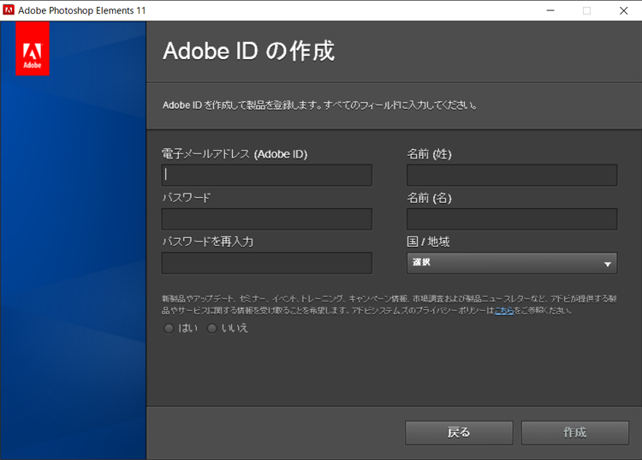Close the Adobe ID creation window
The height and width of the screenshot is (460, 642).
point(623,10)
